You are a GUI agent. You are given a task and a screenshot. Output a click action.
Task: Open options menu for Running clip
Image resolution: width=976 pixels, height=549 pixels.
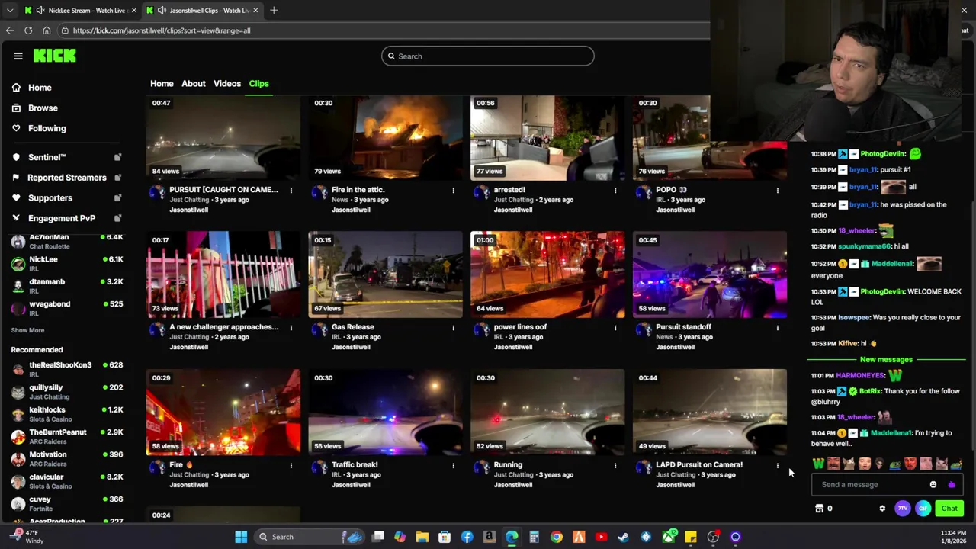click(x=615, y=465)
